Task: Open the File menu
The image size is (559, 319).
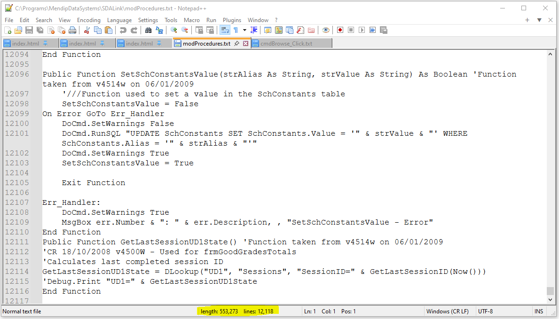Action: (x=9, y=20)
